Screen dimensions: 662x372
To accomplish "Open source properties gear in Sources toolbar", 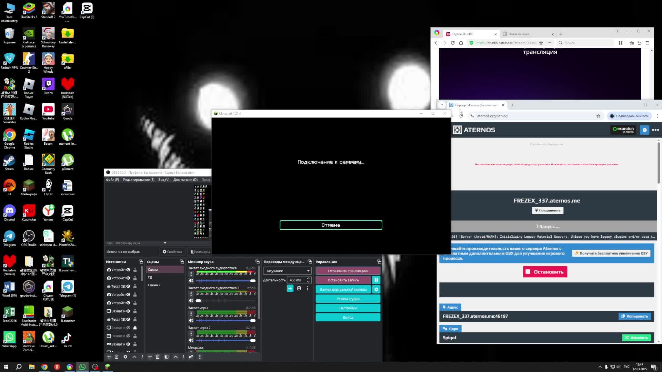I will [x=125, y=357].
